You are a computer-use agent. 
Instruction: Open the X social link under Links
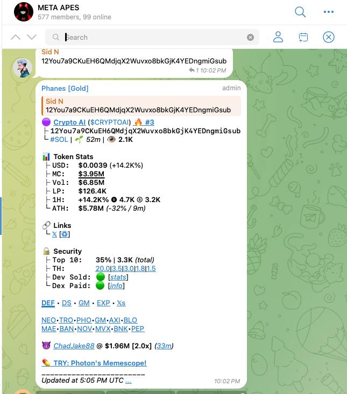[x=54, y=234]
